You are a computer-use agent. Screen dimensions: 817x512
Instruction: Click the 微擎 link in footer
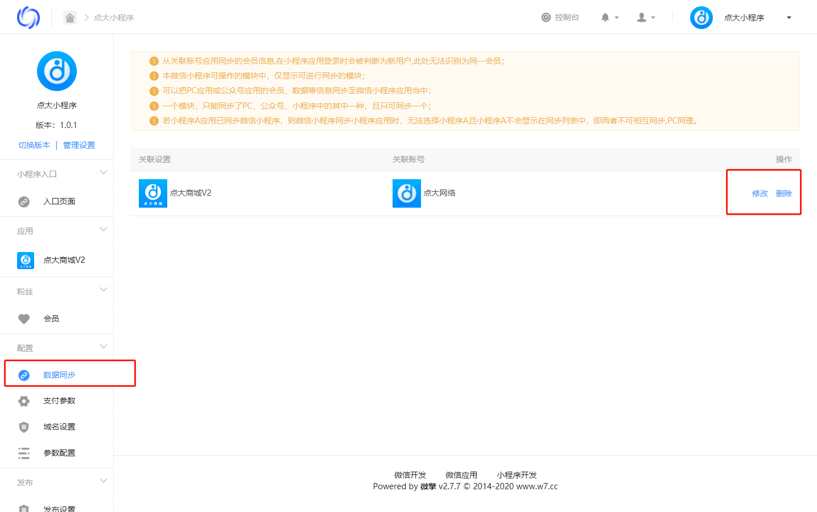428,486
